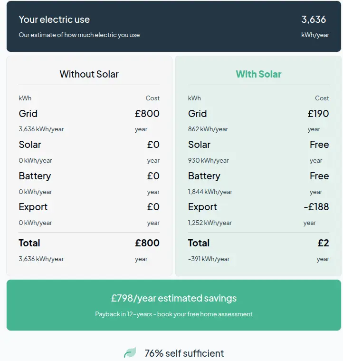Click the Battery Free cost value

coord(319,176)
